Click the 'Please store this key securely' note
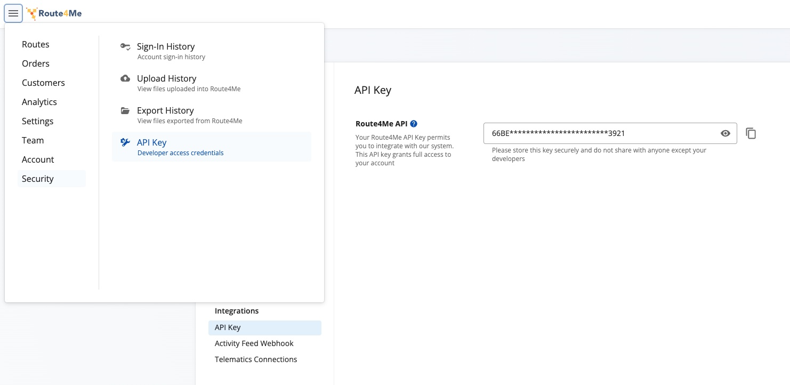Viewport: 790px width, 385px height. 599,155
